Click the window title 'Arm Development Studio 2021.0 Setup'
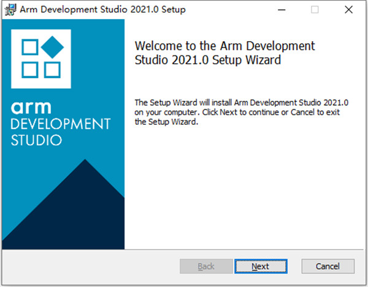Image resolution: width=368 pixels, height=287 pixels. pos(103,9)
